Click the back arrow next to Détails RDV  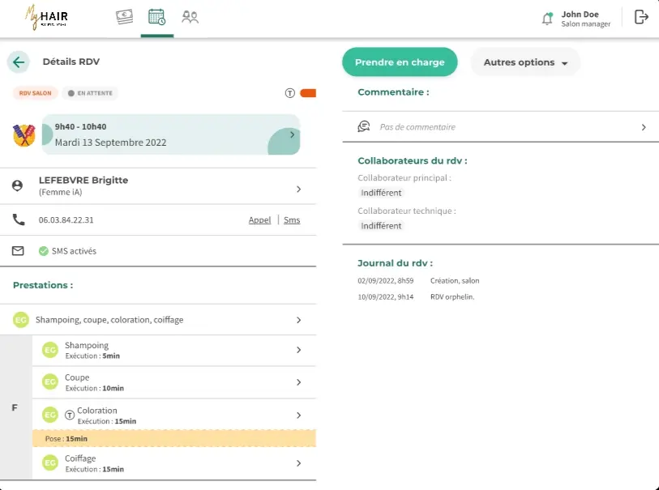(x=18, y=62)
